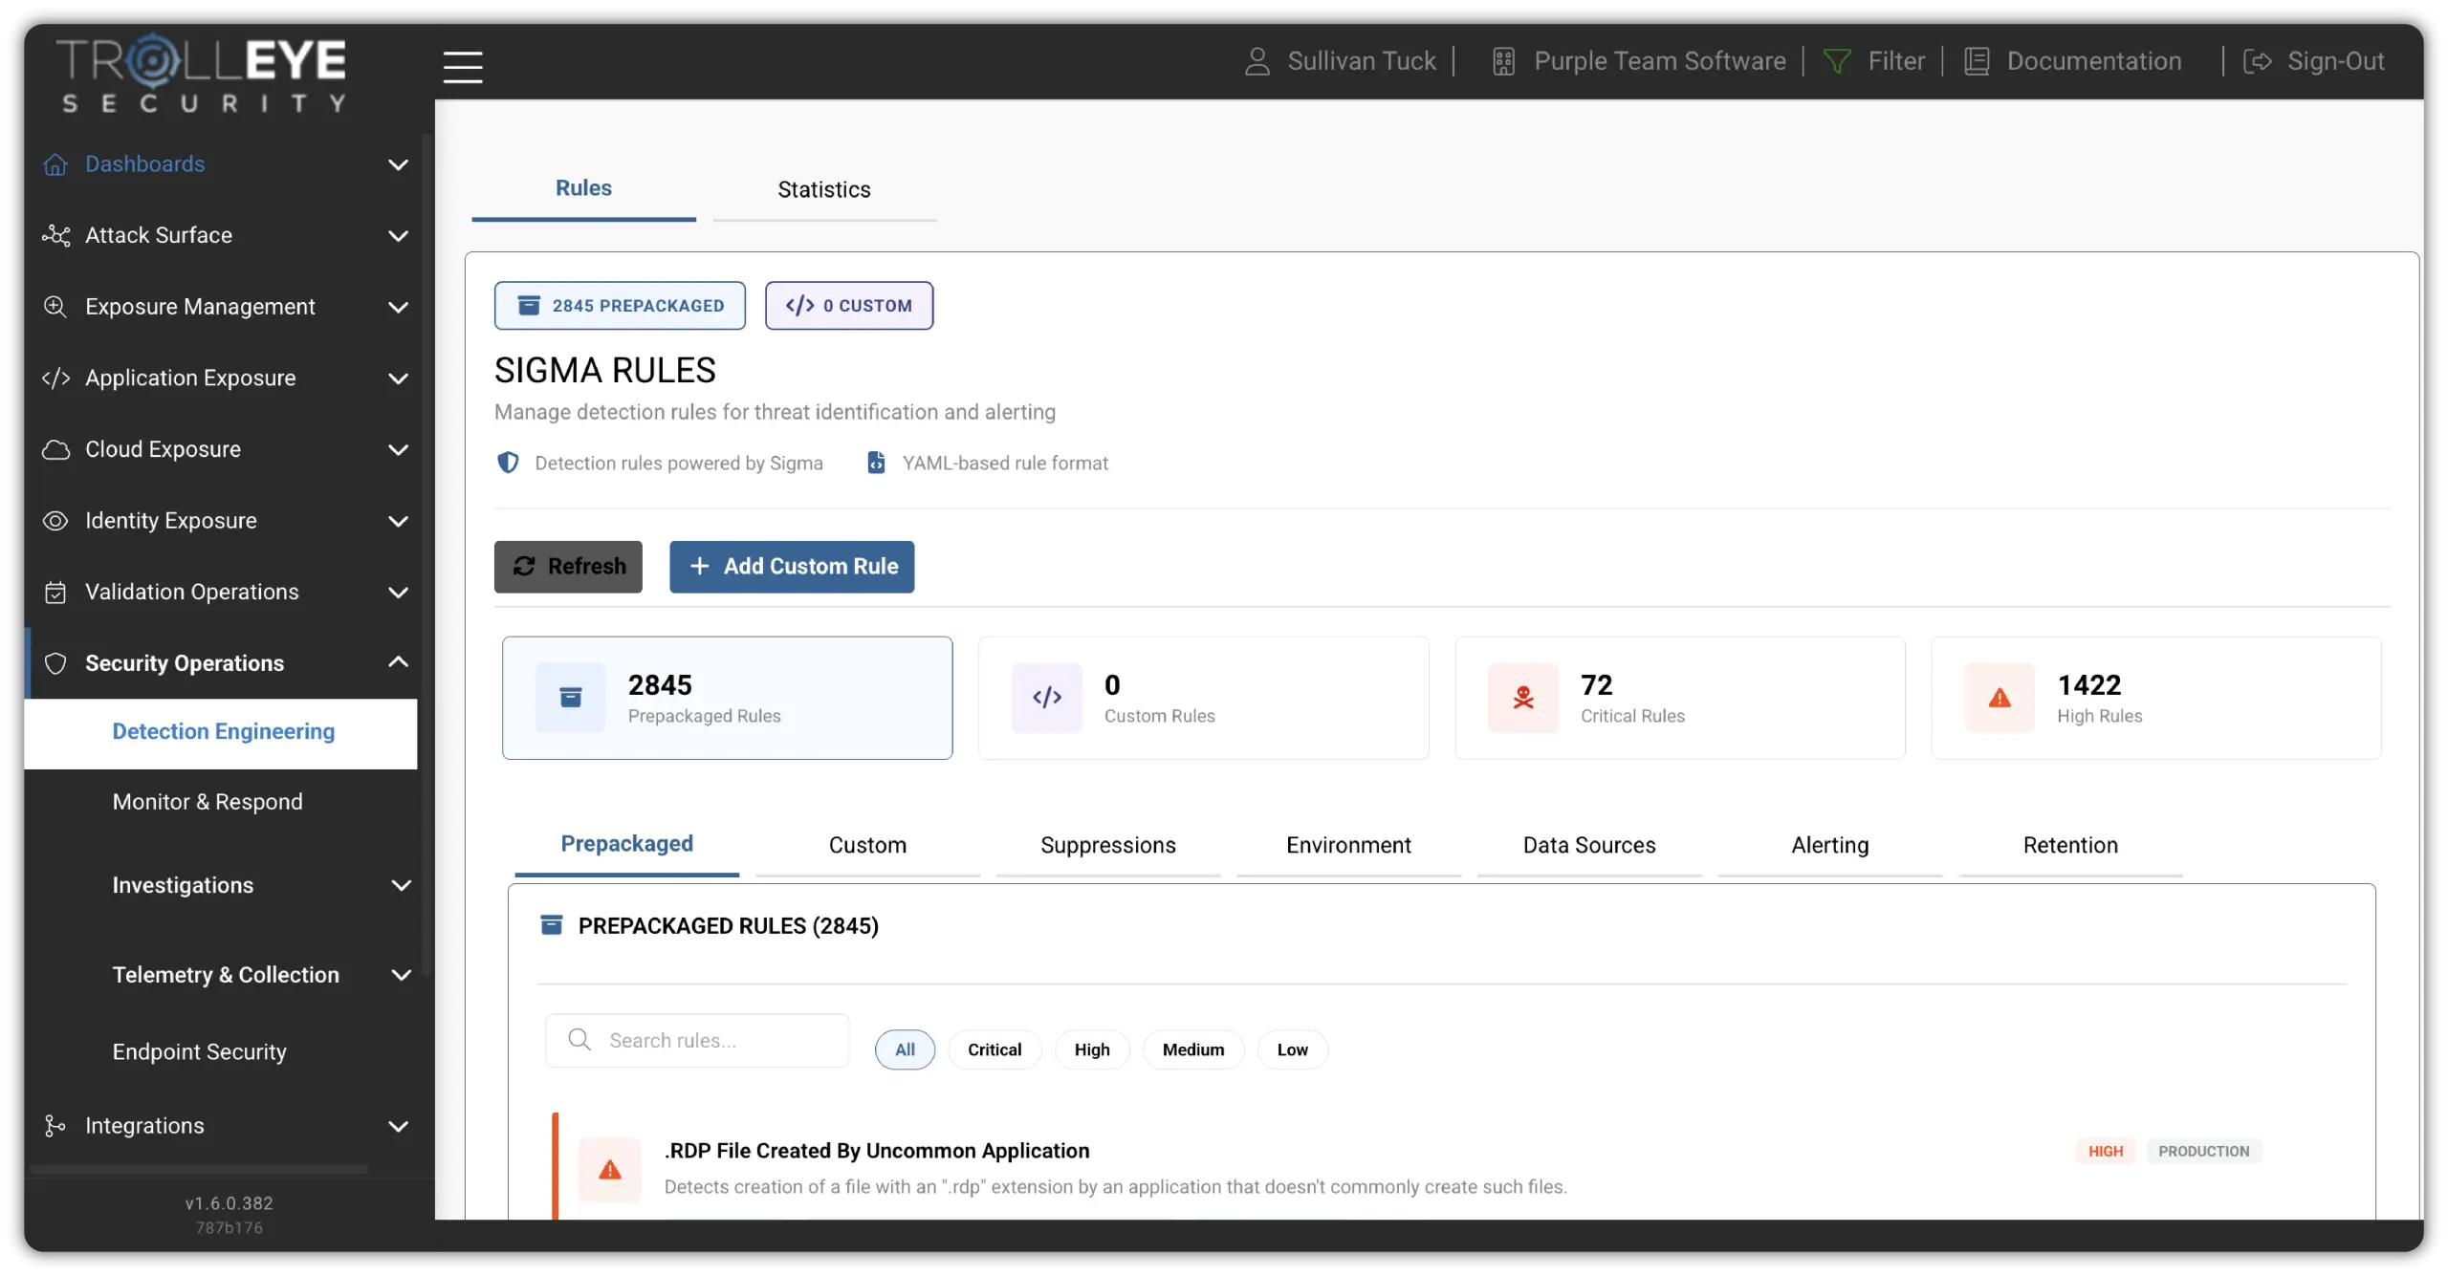Image resolution: width=2448 pixels, height=1276 pixels.
Task: Click the TrollEye Security logo
Action: coord(201,73)
